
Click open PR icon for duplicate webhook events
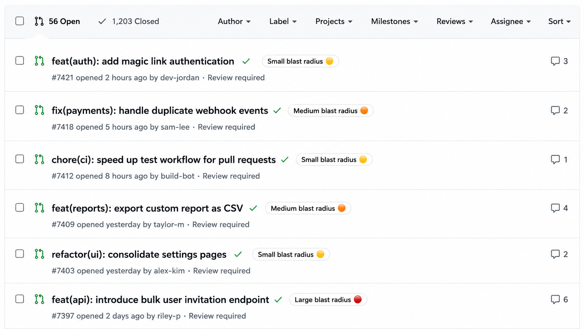pyautogui.click(x=40, y=110)
